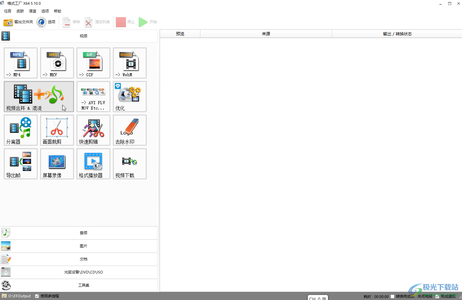The width and height of the screenshot is (462, 300).
Task: Open the 选项 menu
Action: click(x=45, y=11)
